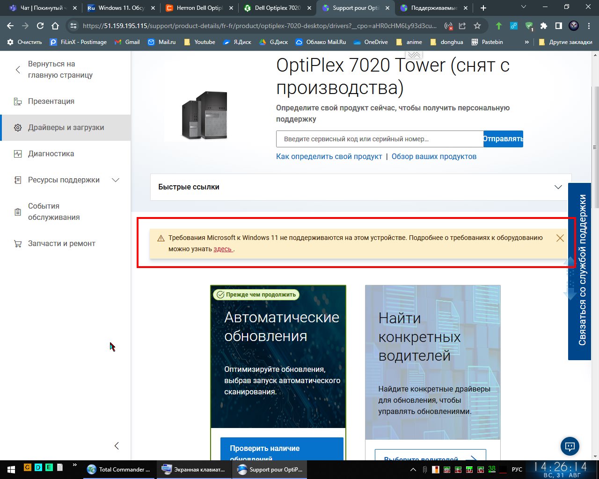
Task: Open the green up-arrow extension
Action: 499,26
